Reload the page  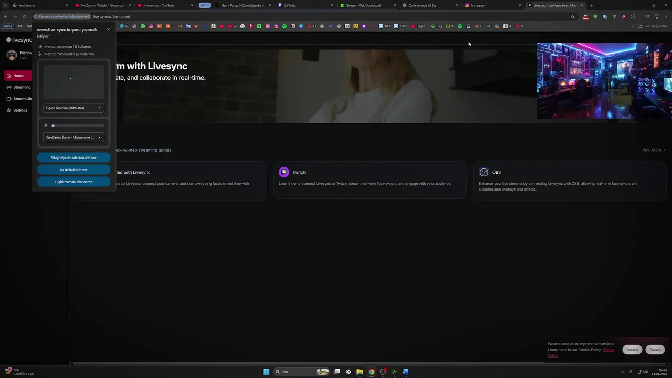(x=24, y=16)
